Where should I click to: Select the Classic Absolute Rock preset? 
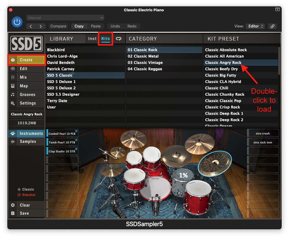241,50
